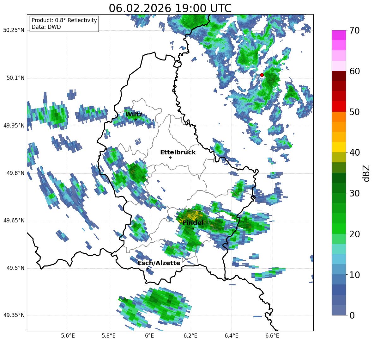Click the colorbar value 50

pos(354,112)
